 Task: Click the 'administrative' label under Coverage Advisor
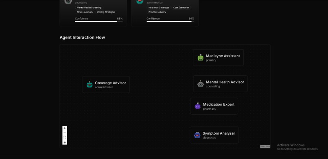(104, 87)
